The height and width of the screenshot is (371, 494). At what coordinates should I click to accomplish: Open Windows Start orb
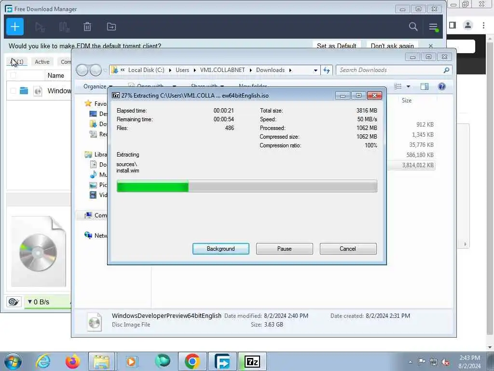tap(13, 361)
